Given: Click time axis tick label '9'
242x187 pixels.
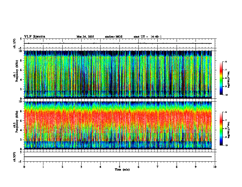Looking at the screenshot, I should (x=196, y=167).
